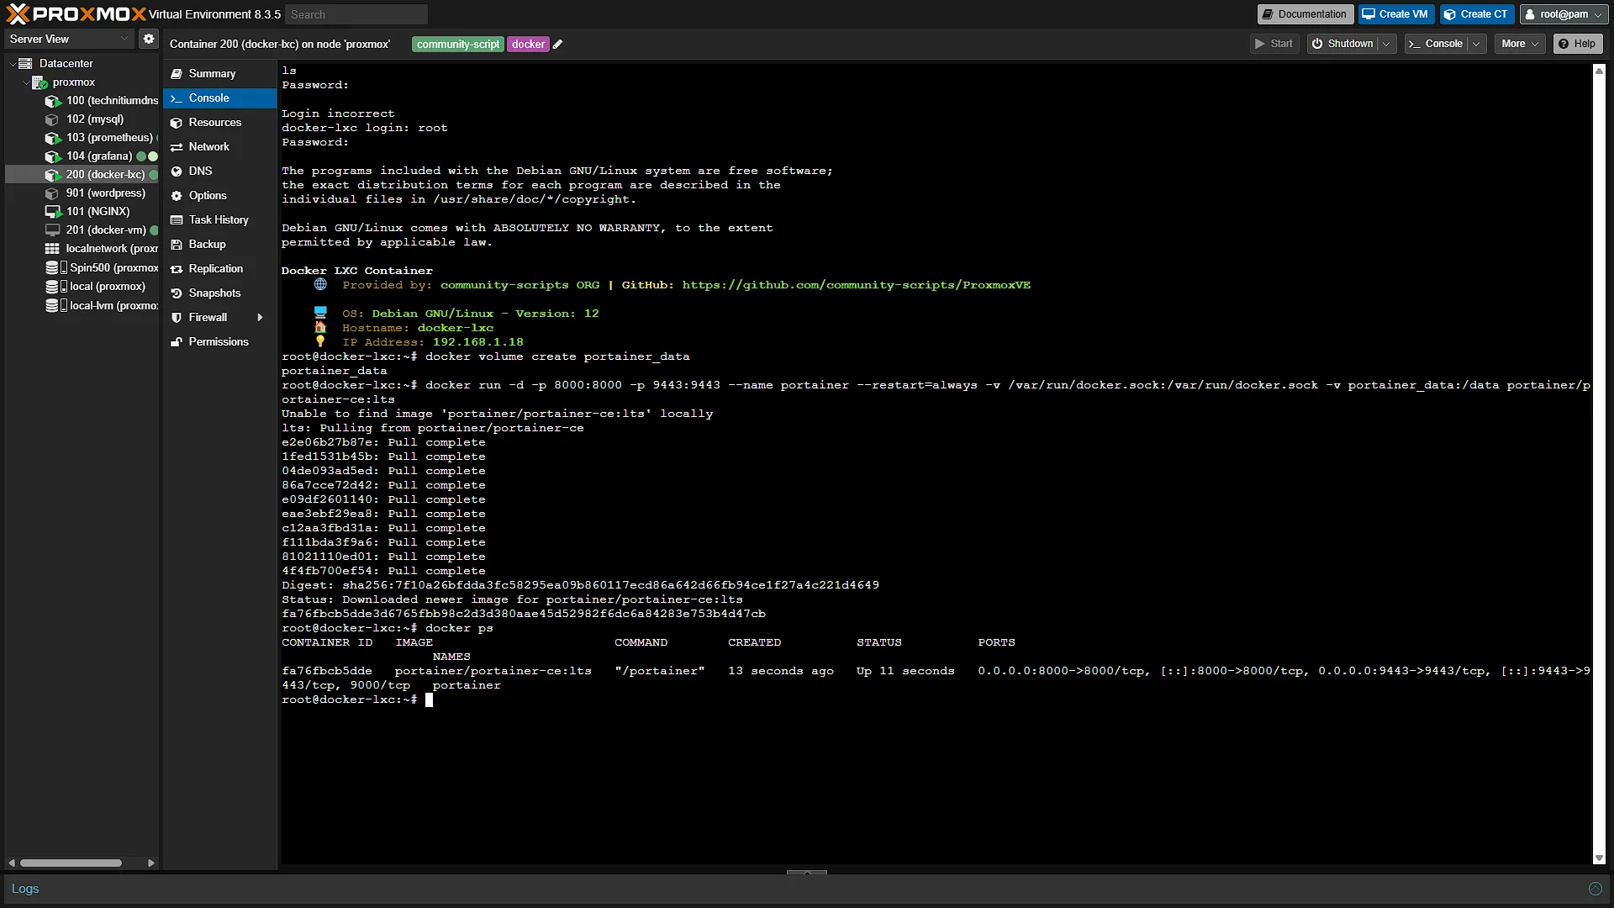Open Task History panel

pos(219,220)
